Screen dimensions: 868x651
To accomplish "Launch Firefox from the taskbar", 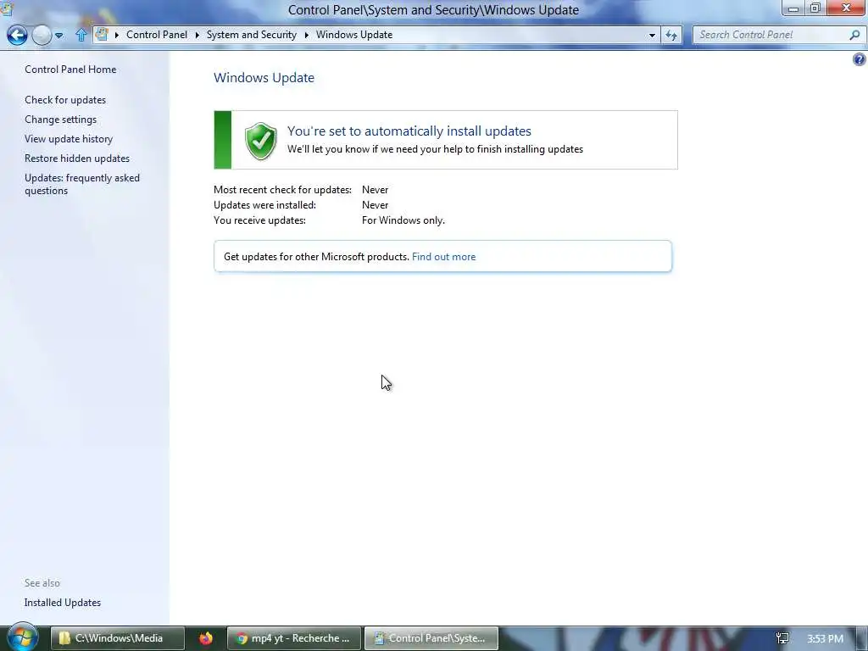I will tap(206, 638).
